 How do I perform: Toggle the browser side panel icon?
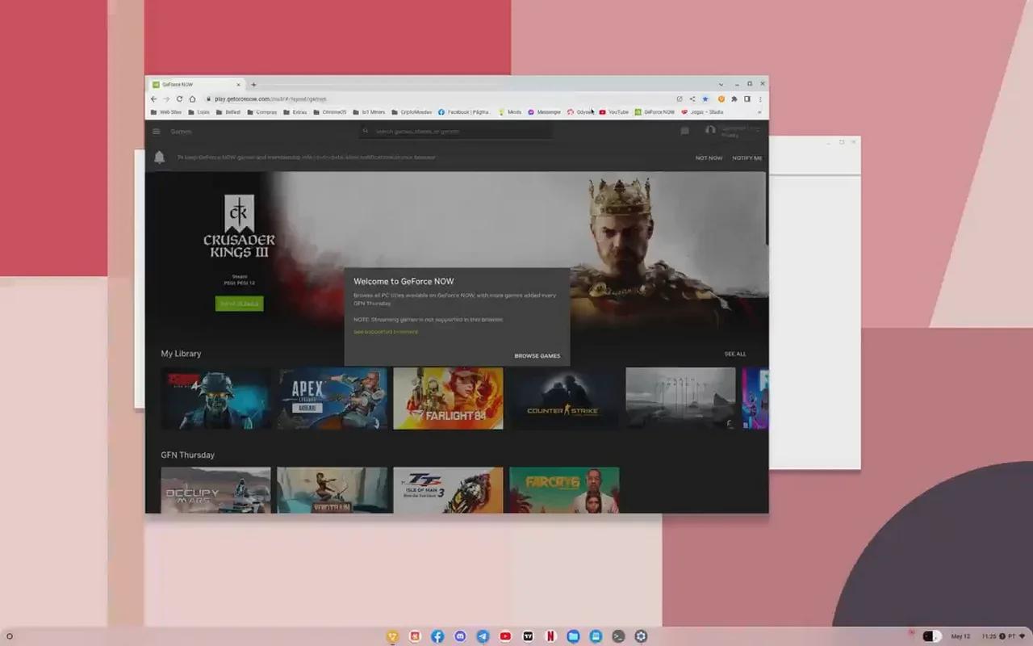pyautogui.click(x=747, y=99)
